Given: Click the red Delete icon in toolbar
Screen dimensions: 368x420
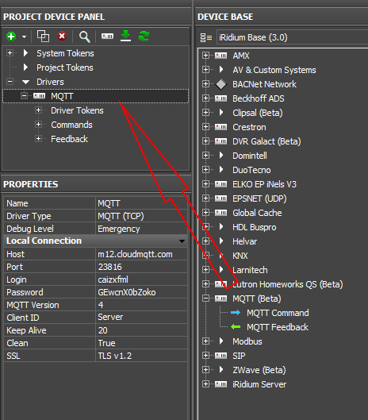Looking at the screenshot, I should coord(62,36).
